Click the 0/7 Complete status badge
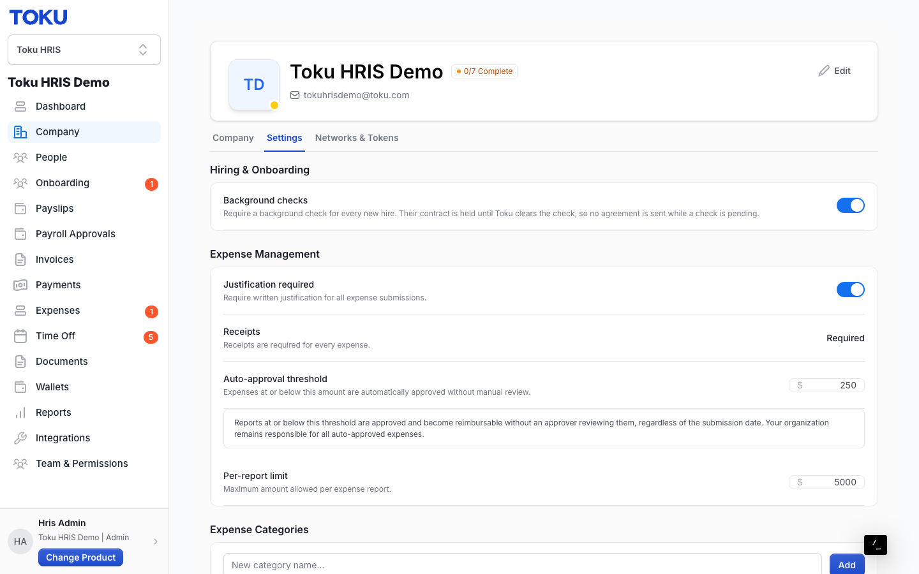Image resolution: width=919 pixels, height=574 pixels. [x=484, y=71]
